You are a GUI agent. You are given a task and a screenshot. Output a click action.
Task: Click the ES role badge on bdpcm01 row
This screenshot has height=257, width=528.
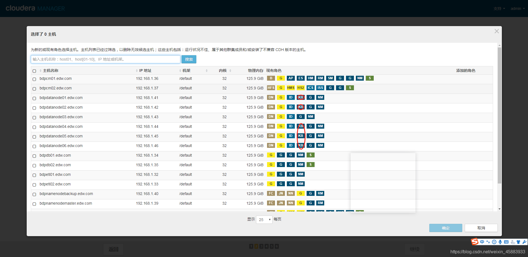(301, 78)
